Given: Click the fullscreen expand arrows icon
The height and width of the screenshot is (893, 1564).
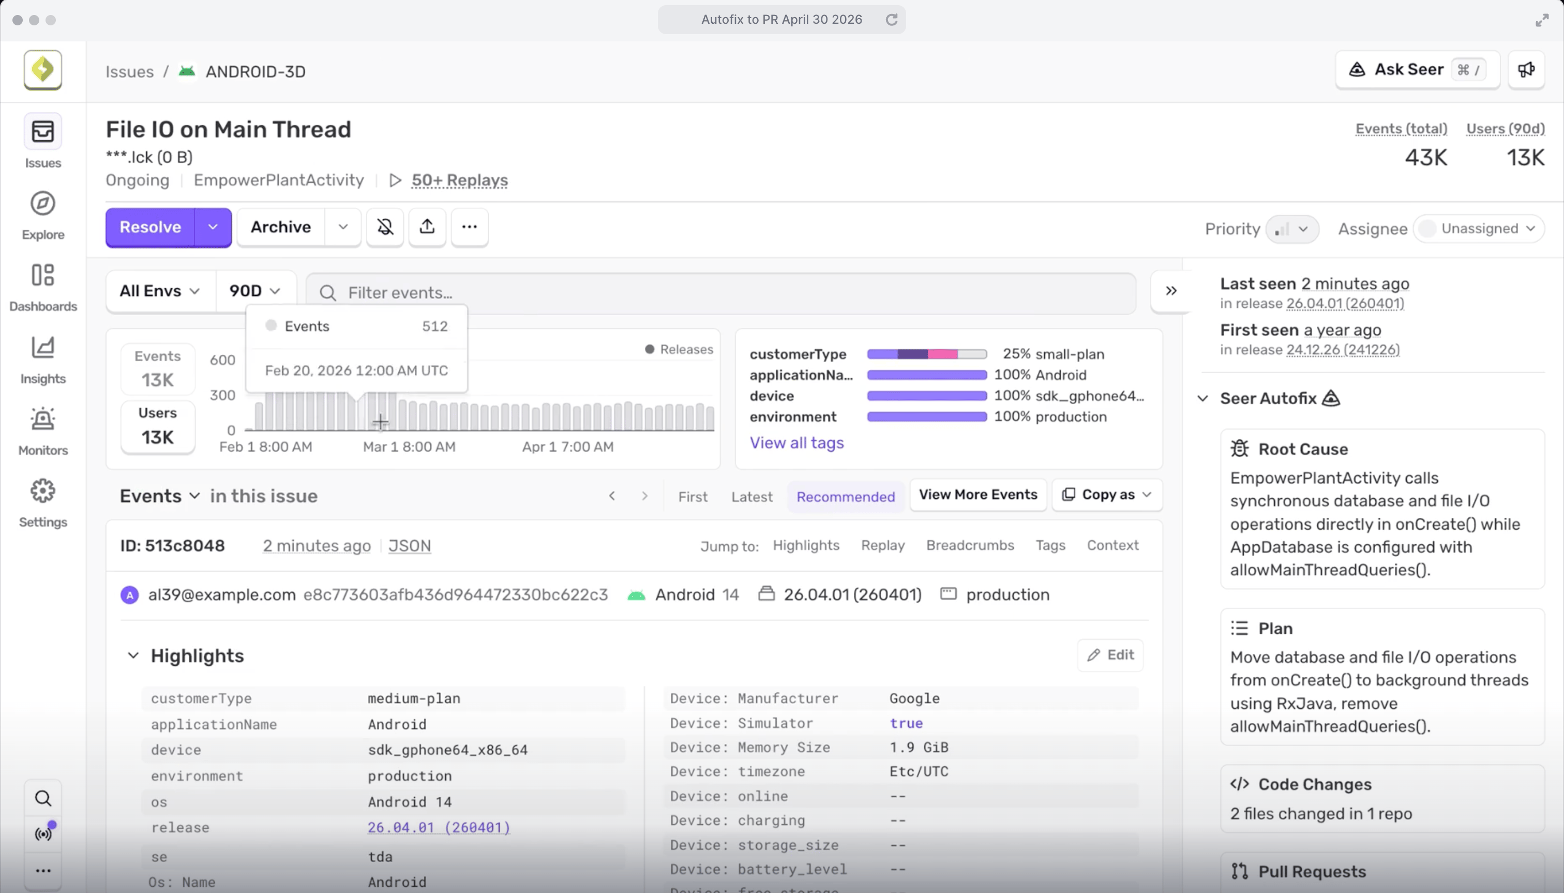Looking at the screenshot, I should point(1542,20).
